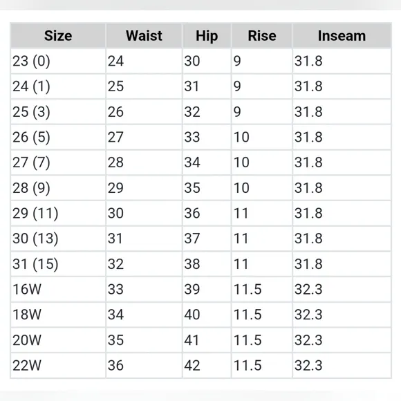Viewport: 401px width, 401px height.
Task: Select the 24 (1) size cell
Action: click(x=58, y=86)
